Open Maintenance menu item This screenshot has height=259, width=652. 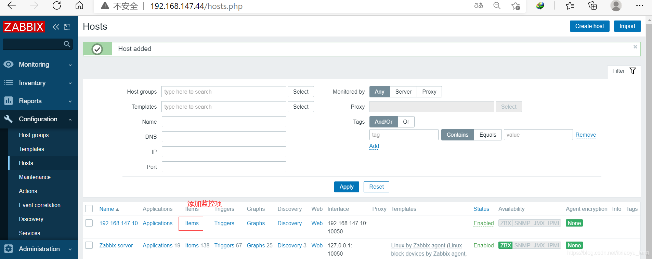35,177
